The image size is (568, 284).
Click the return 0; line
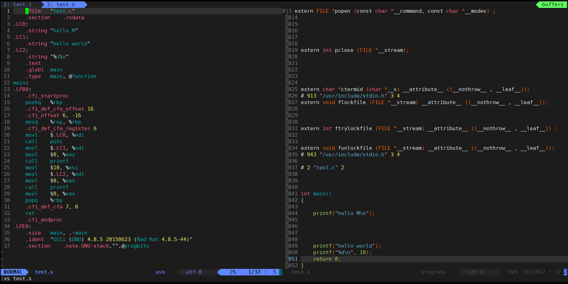tap(327, 259)
